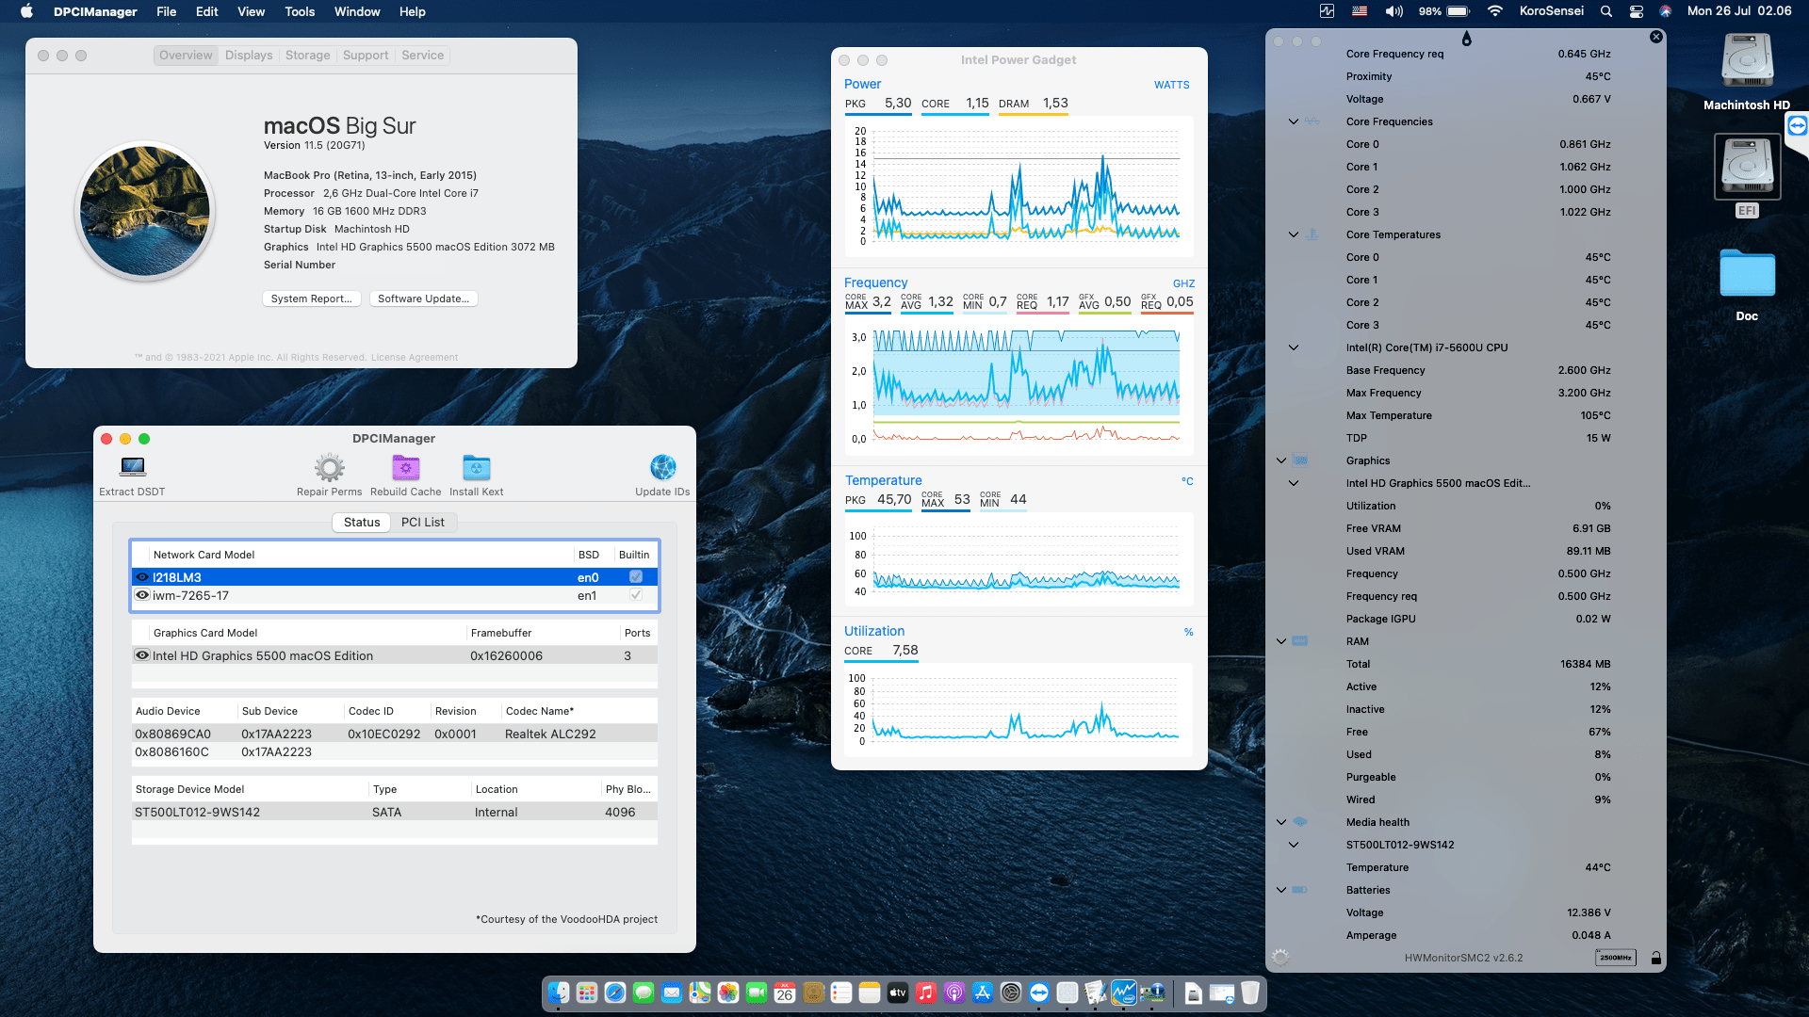Collapse the Batteries section
Image resolution: width=1809 pixels, height=1017 pixels.
click(x=1281, y=890)
